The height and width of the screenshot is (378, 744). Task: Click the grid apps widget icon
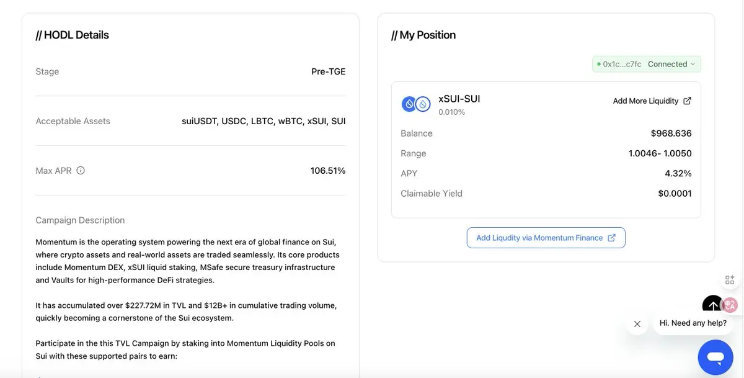730,280
